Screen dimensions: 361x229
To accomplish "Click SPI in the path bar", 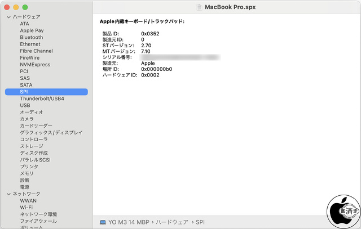I will 200,222.
